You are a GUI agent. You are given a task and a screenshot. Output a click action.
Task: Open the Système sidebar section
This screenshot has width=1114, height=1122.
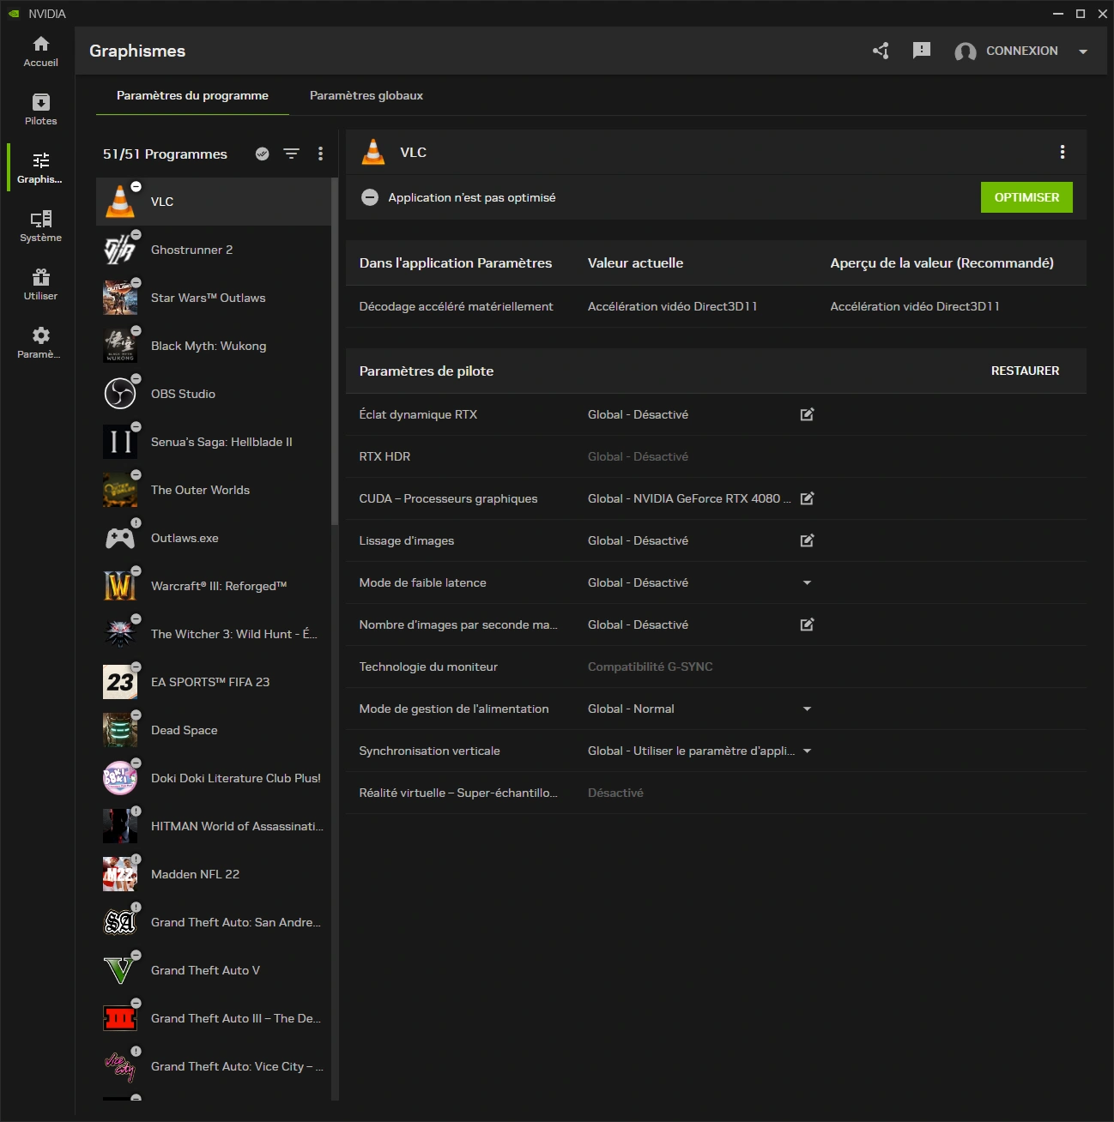[x=40, y=226]
